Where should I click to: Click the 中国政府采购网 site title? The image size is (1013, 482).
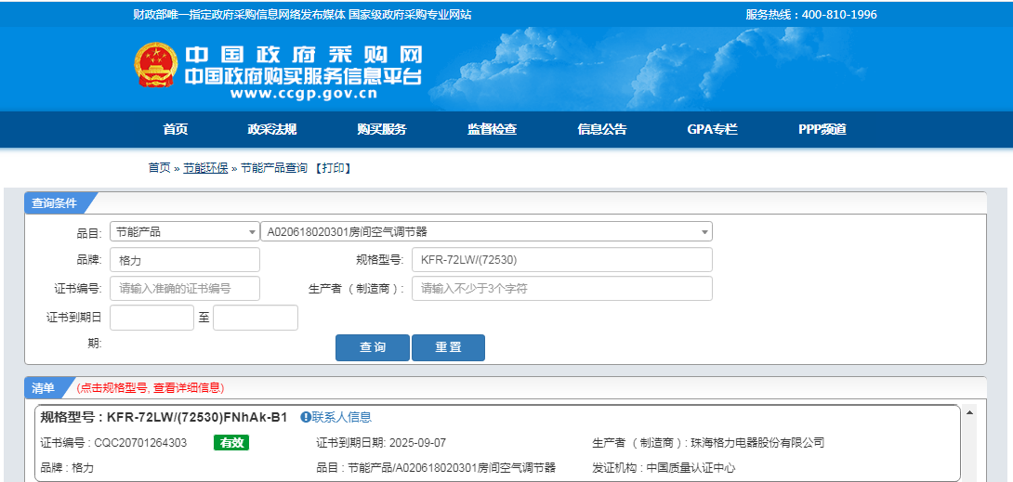(x=304, y=54)
